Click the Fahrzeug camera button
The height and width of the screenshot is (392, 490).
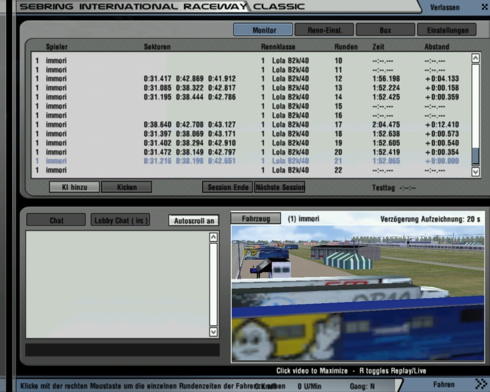255,218
